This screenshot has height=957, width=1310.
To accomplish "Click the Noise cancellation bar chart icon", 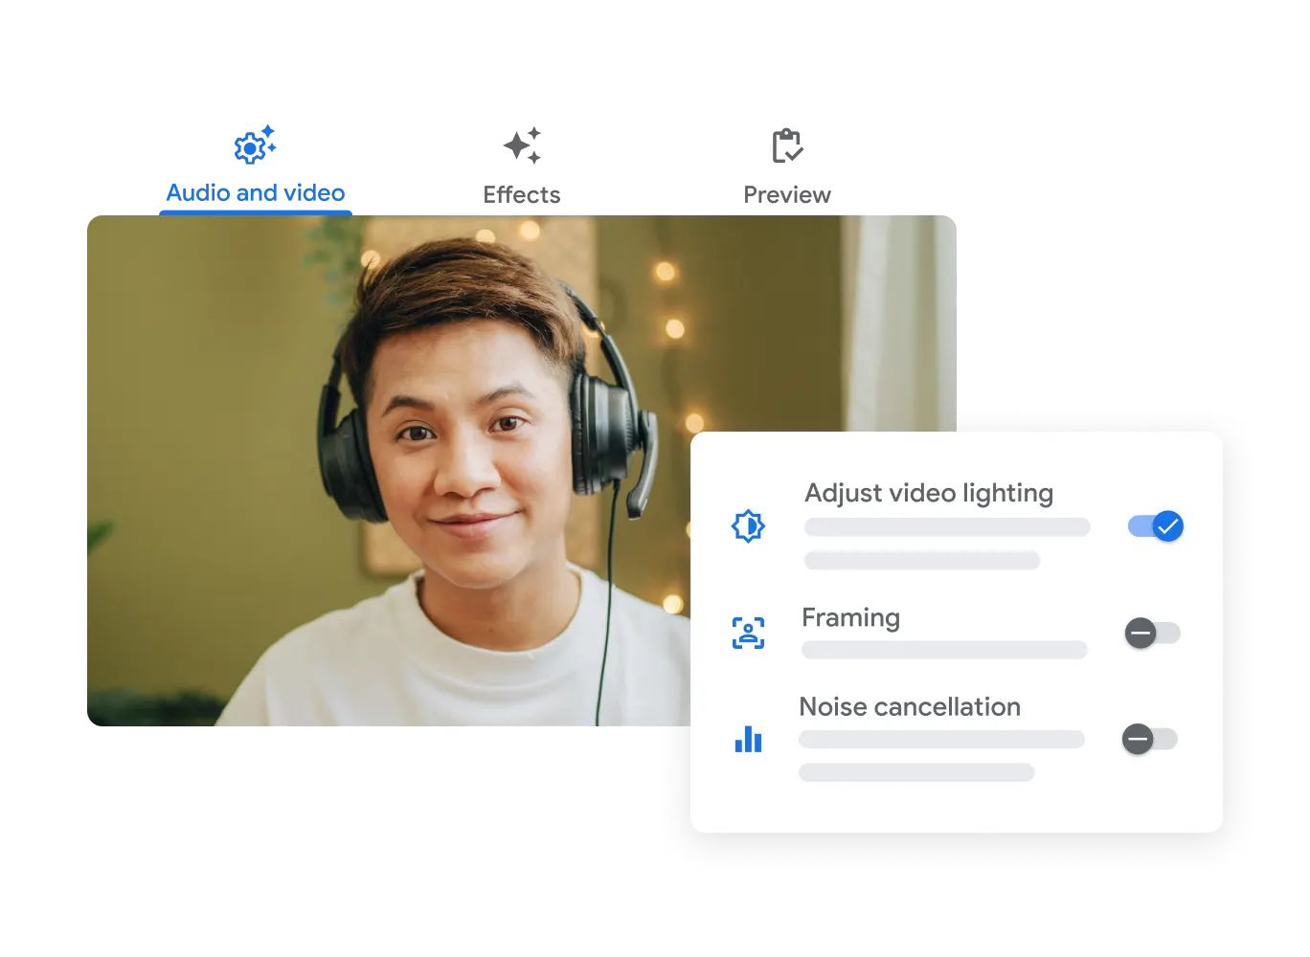I will tap(748, 740).
